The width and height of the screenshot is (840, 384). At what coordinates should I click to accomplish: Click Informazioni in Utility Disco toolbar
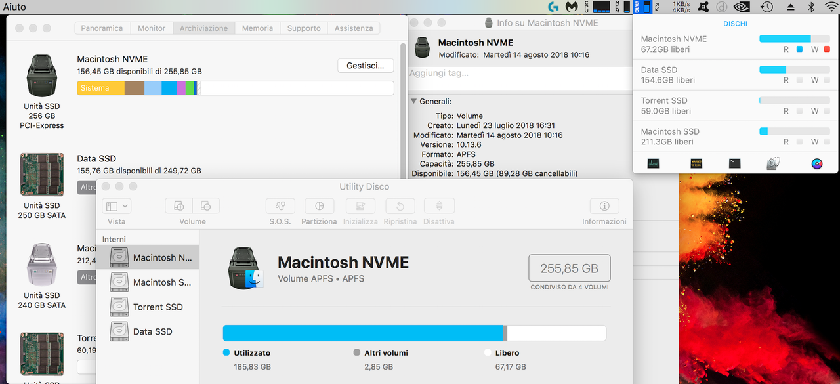[604, 205]
